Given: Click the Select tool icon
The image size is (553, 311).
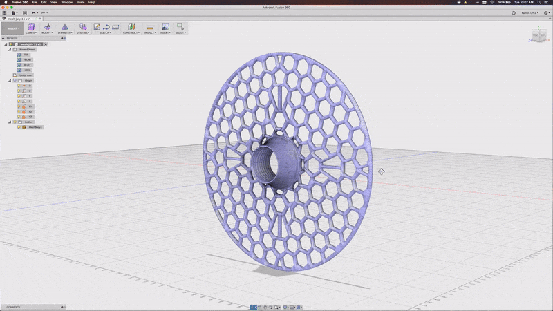Looking at the screenshot, I should click(180, 27).
